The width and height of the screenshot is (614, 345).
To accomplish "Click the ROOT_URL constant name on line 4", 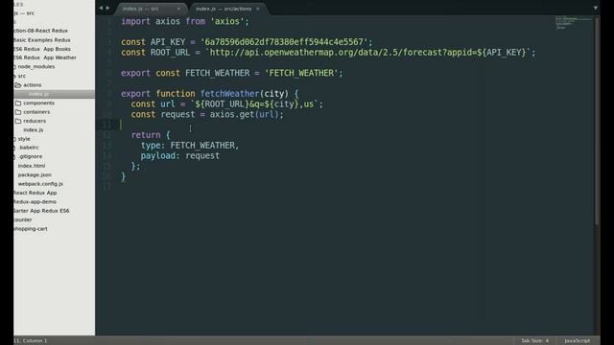I will tap(170, 53).
